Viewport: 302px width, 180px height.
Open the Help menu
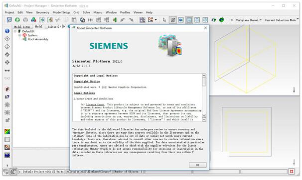150,12
